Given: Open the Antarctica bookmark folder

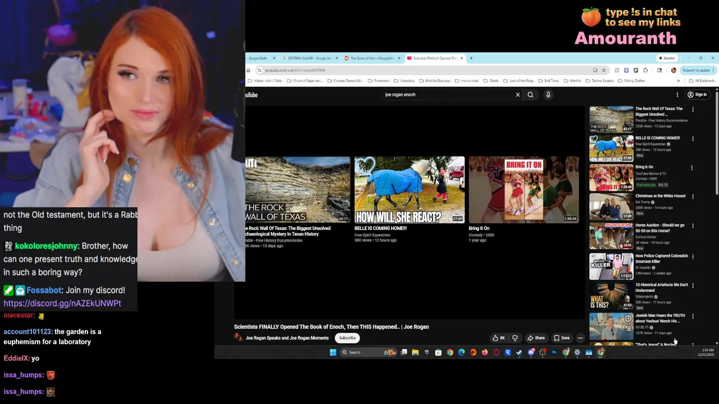Looking at the screenshot, I should click(x=404, y=81).
